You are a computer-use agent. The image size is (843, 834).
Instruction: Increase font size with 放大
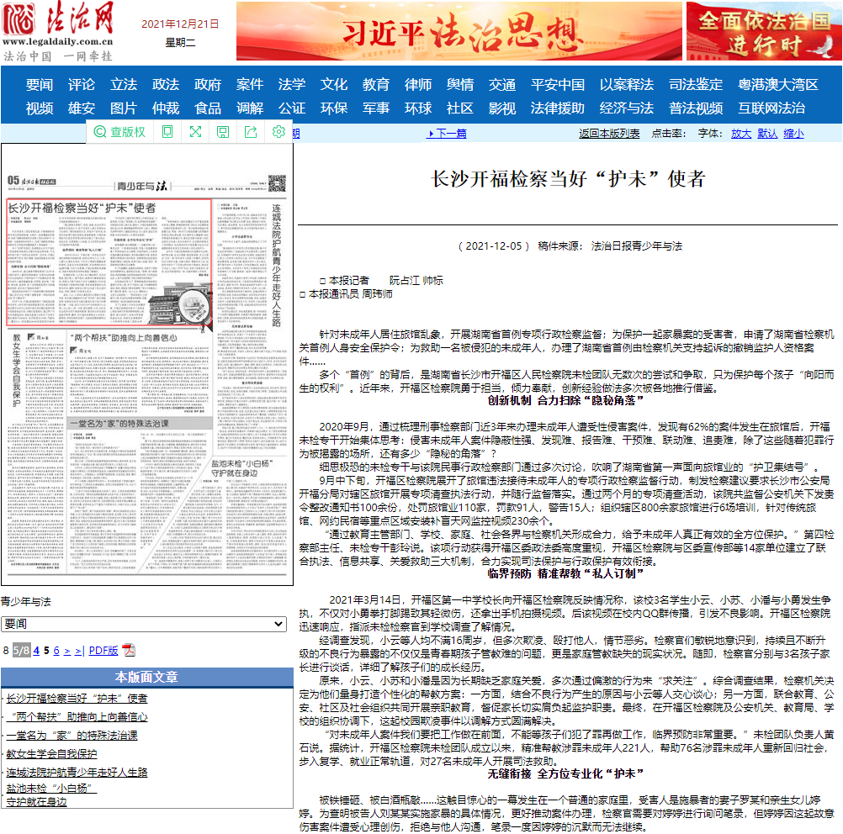(740, 133)
